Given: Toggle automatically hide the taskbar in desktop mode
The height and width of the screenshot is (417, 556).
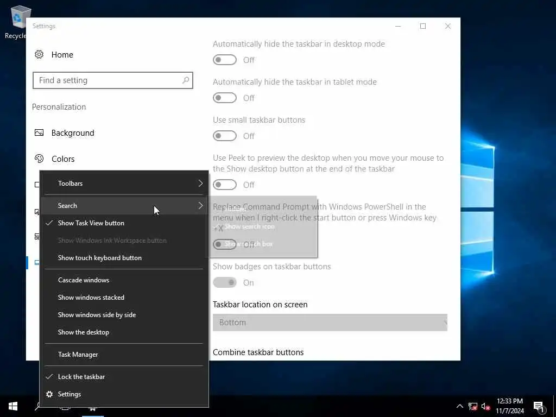Looking at the screenshot, I should tap(224, 60).
